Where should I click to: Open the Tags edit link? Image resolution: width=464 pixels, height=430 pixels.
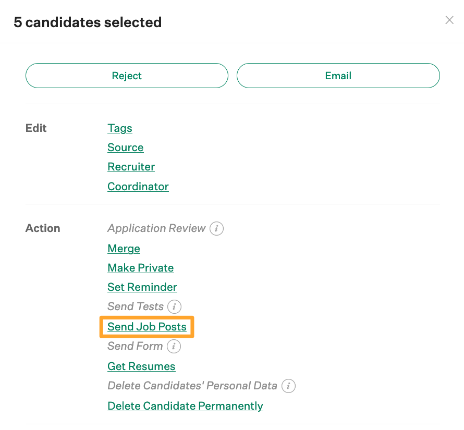(x=120, y=128)
